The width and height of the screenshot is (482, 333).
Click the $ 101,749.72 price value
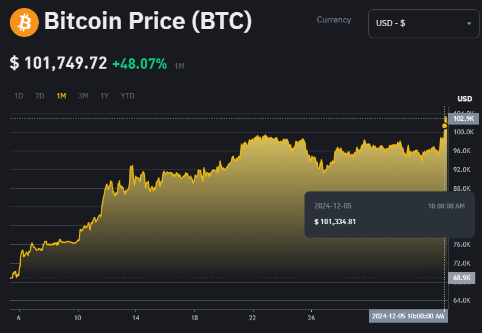click(58, 63)
